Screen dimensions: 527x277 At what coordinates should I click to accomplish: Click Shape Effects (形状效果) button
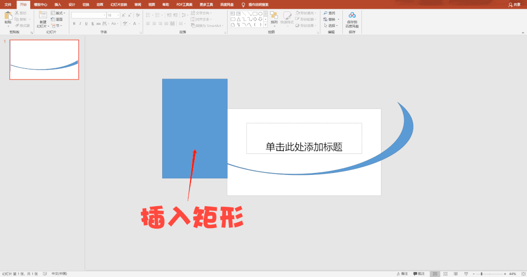306,25
